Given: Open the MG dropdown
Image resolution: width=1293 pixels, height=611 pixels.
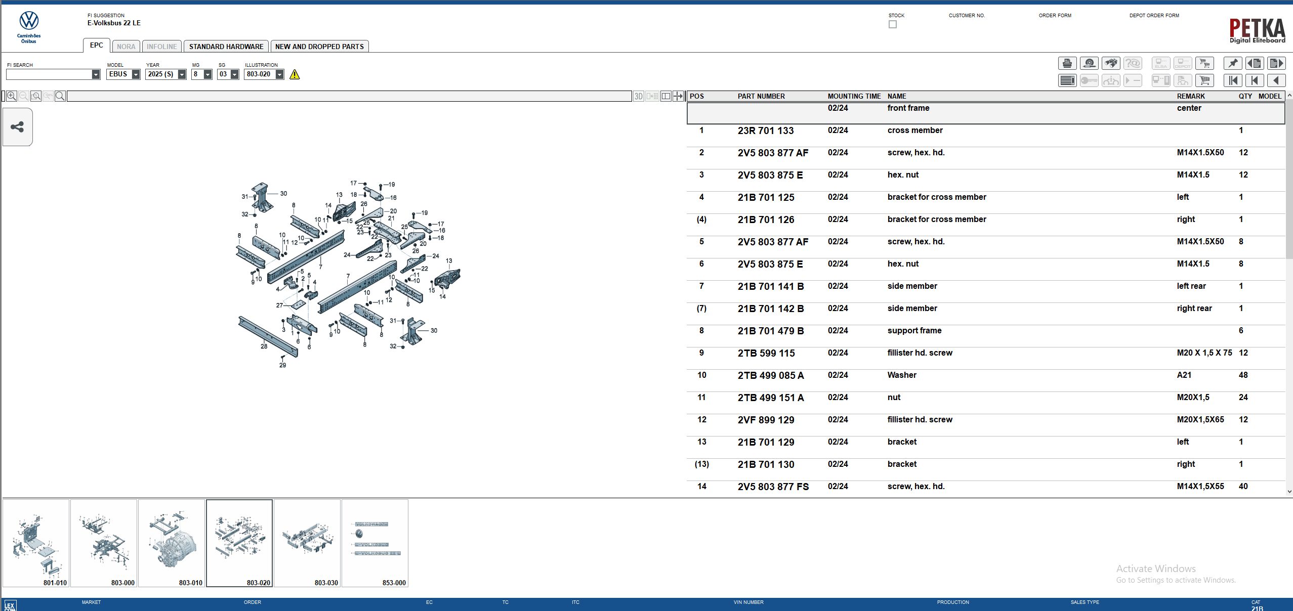Looking at the screenshot, I should pos(207,74).
